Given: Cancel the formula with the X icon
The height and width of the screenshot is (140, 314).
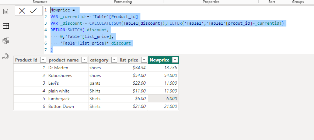Looking at the screenshot, I should point(22,11).
